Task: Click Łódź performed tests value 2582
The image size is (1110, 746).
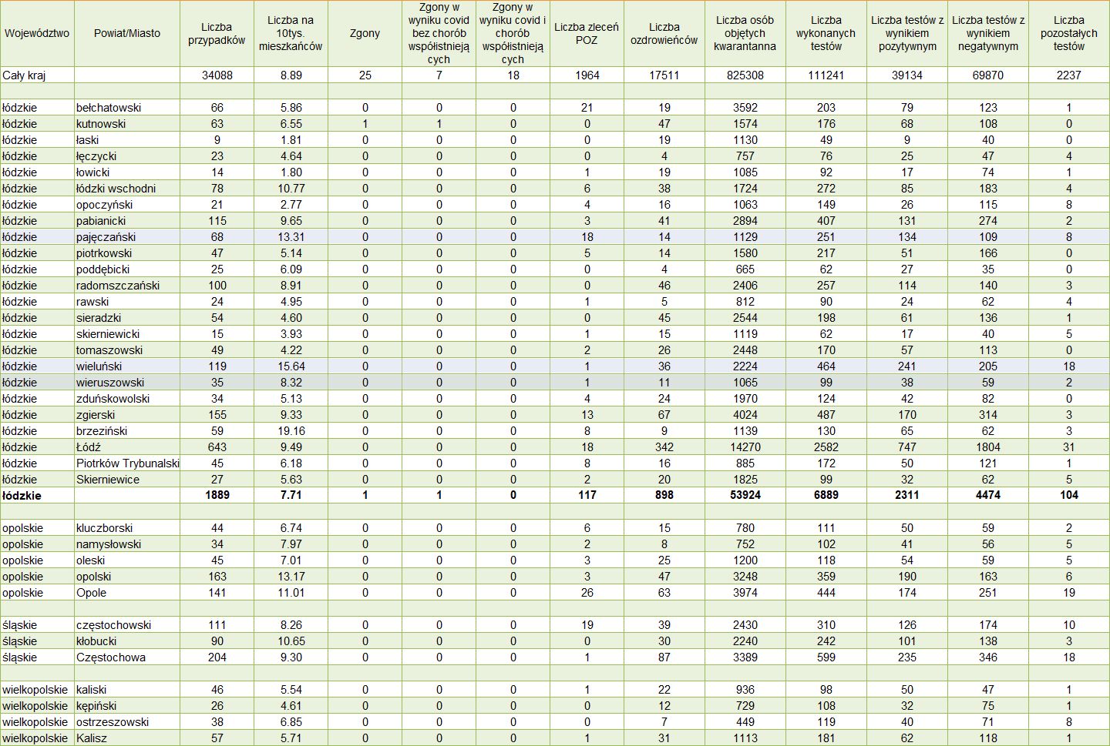Action: point(826,447)
